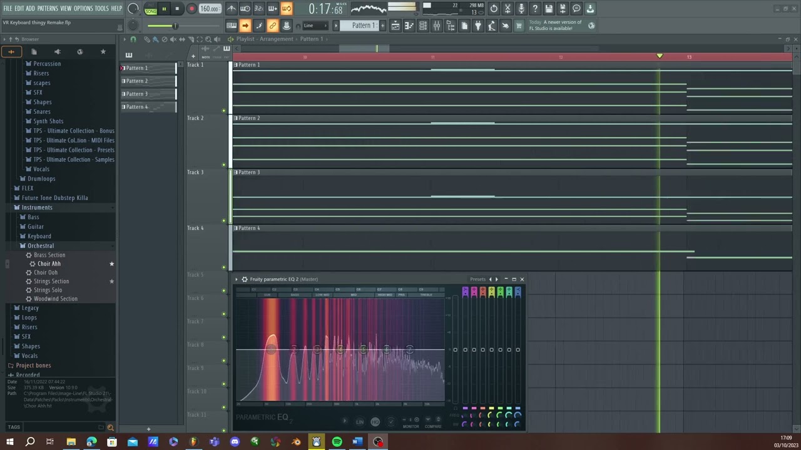Collapse the Instruments folder
Viewport: 801px width, 450px height.
pyautogui.click(x=37, y=207)
